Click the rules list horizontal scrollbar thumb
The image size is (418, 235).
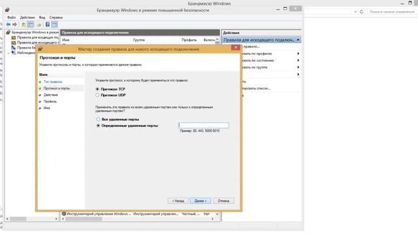pos(84,219)
